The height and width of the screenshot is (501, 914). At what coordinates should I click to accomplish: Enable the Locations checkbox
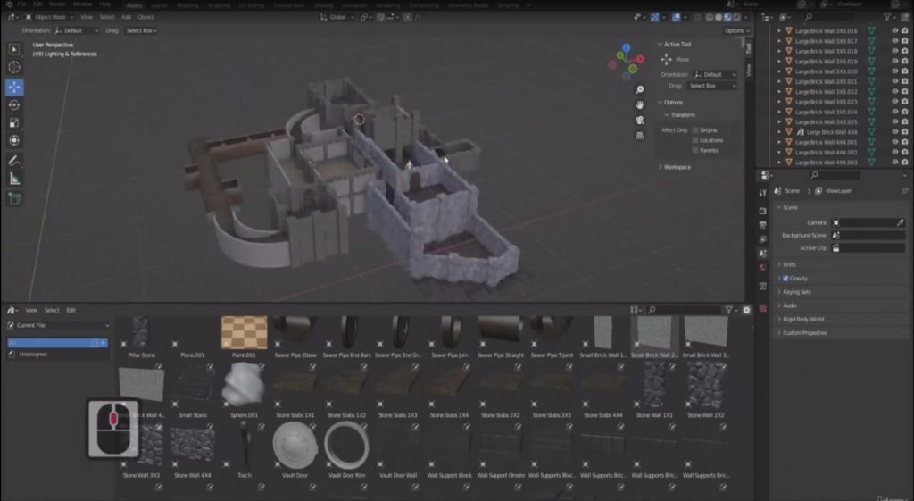tap(694, 140)
